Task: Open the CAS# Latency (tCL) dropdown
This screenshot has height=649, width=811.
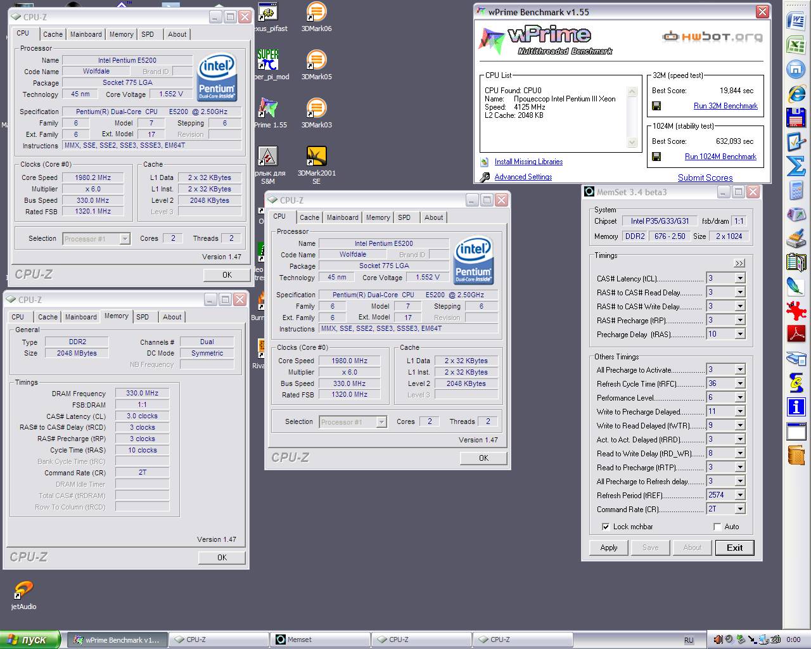Action: point(739,278)
